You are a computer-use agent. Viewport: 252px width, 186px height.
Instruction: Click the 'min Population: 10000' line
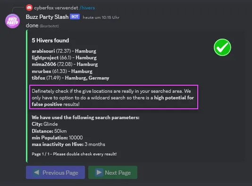57,138
